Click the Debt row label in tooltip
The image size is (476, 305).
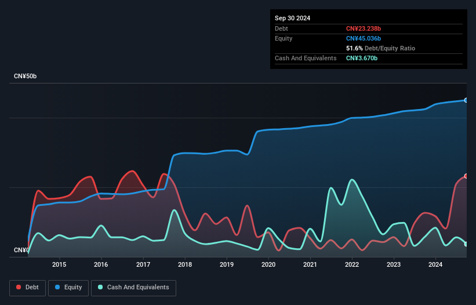coord(281,28)
